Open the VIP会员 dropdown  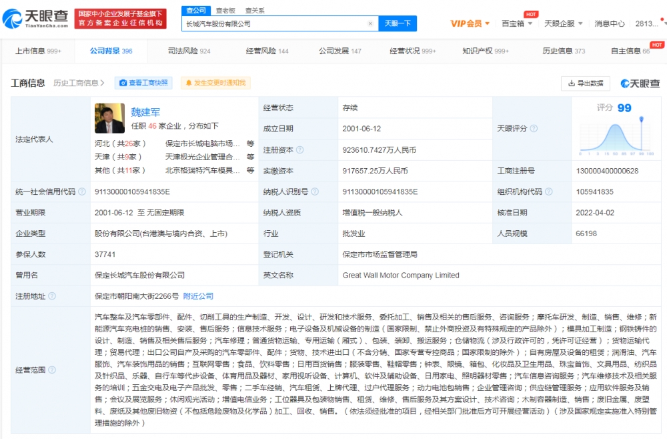coord(470,23)
